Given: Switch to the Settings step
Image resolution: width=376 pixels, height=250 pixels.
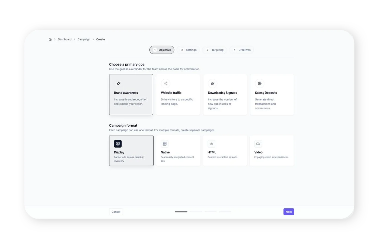Looking at the screenshot, I should pyautogui.click(x=188, y=50).
